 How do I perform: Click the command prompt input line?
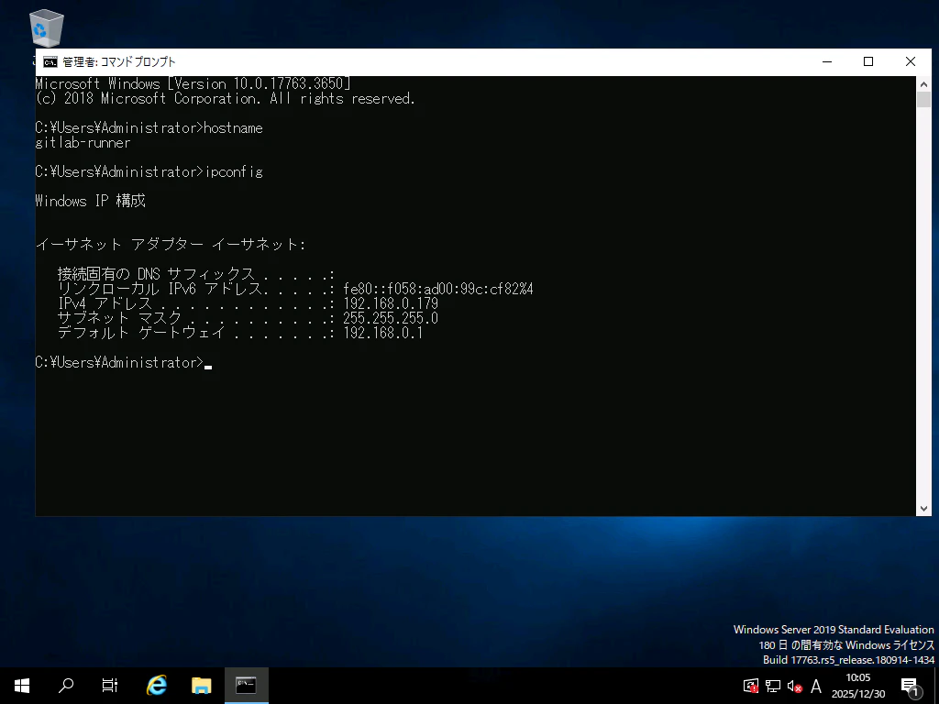209,362
